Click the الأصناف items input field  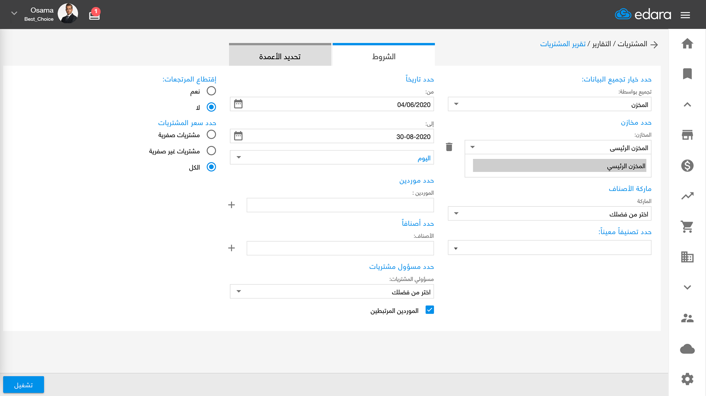pyautogui.click(x=340, y=248)
